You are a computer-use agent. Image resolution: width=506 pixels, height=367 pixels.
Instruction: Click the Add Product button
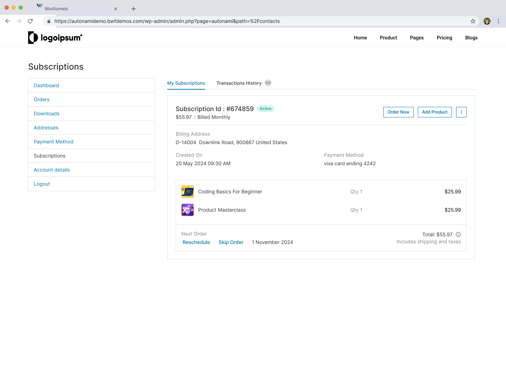tap(435, 112)
